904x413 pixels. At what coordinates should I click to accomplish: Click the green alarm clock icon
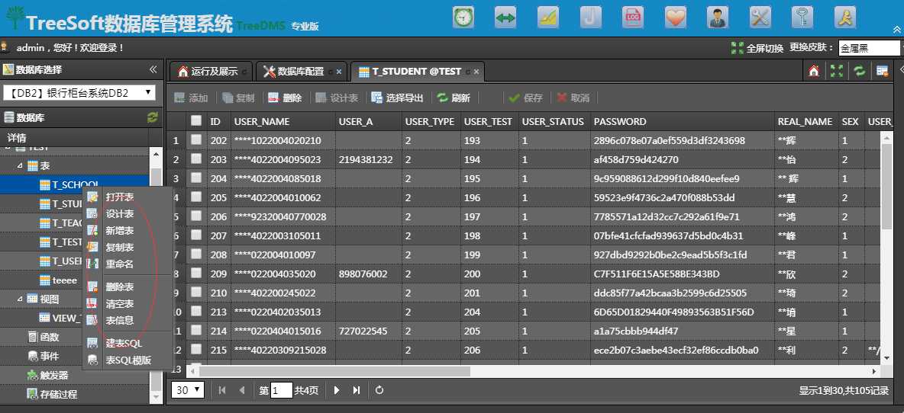[x=463, y=18]
